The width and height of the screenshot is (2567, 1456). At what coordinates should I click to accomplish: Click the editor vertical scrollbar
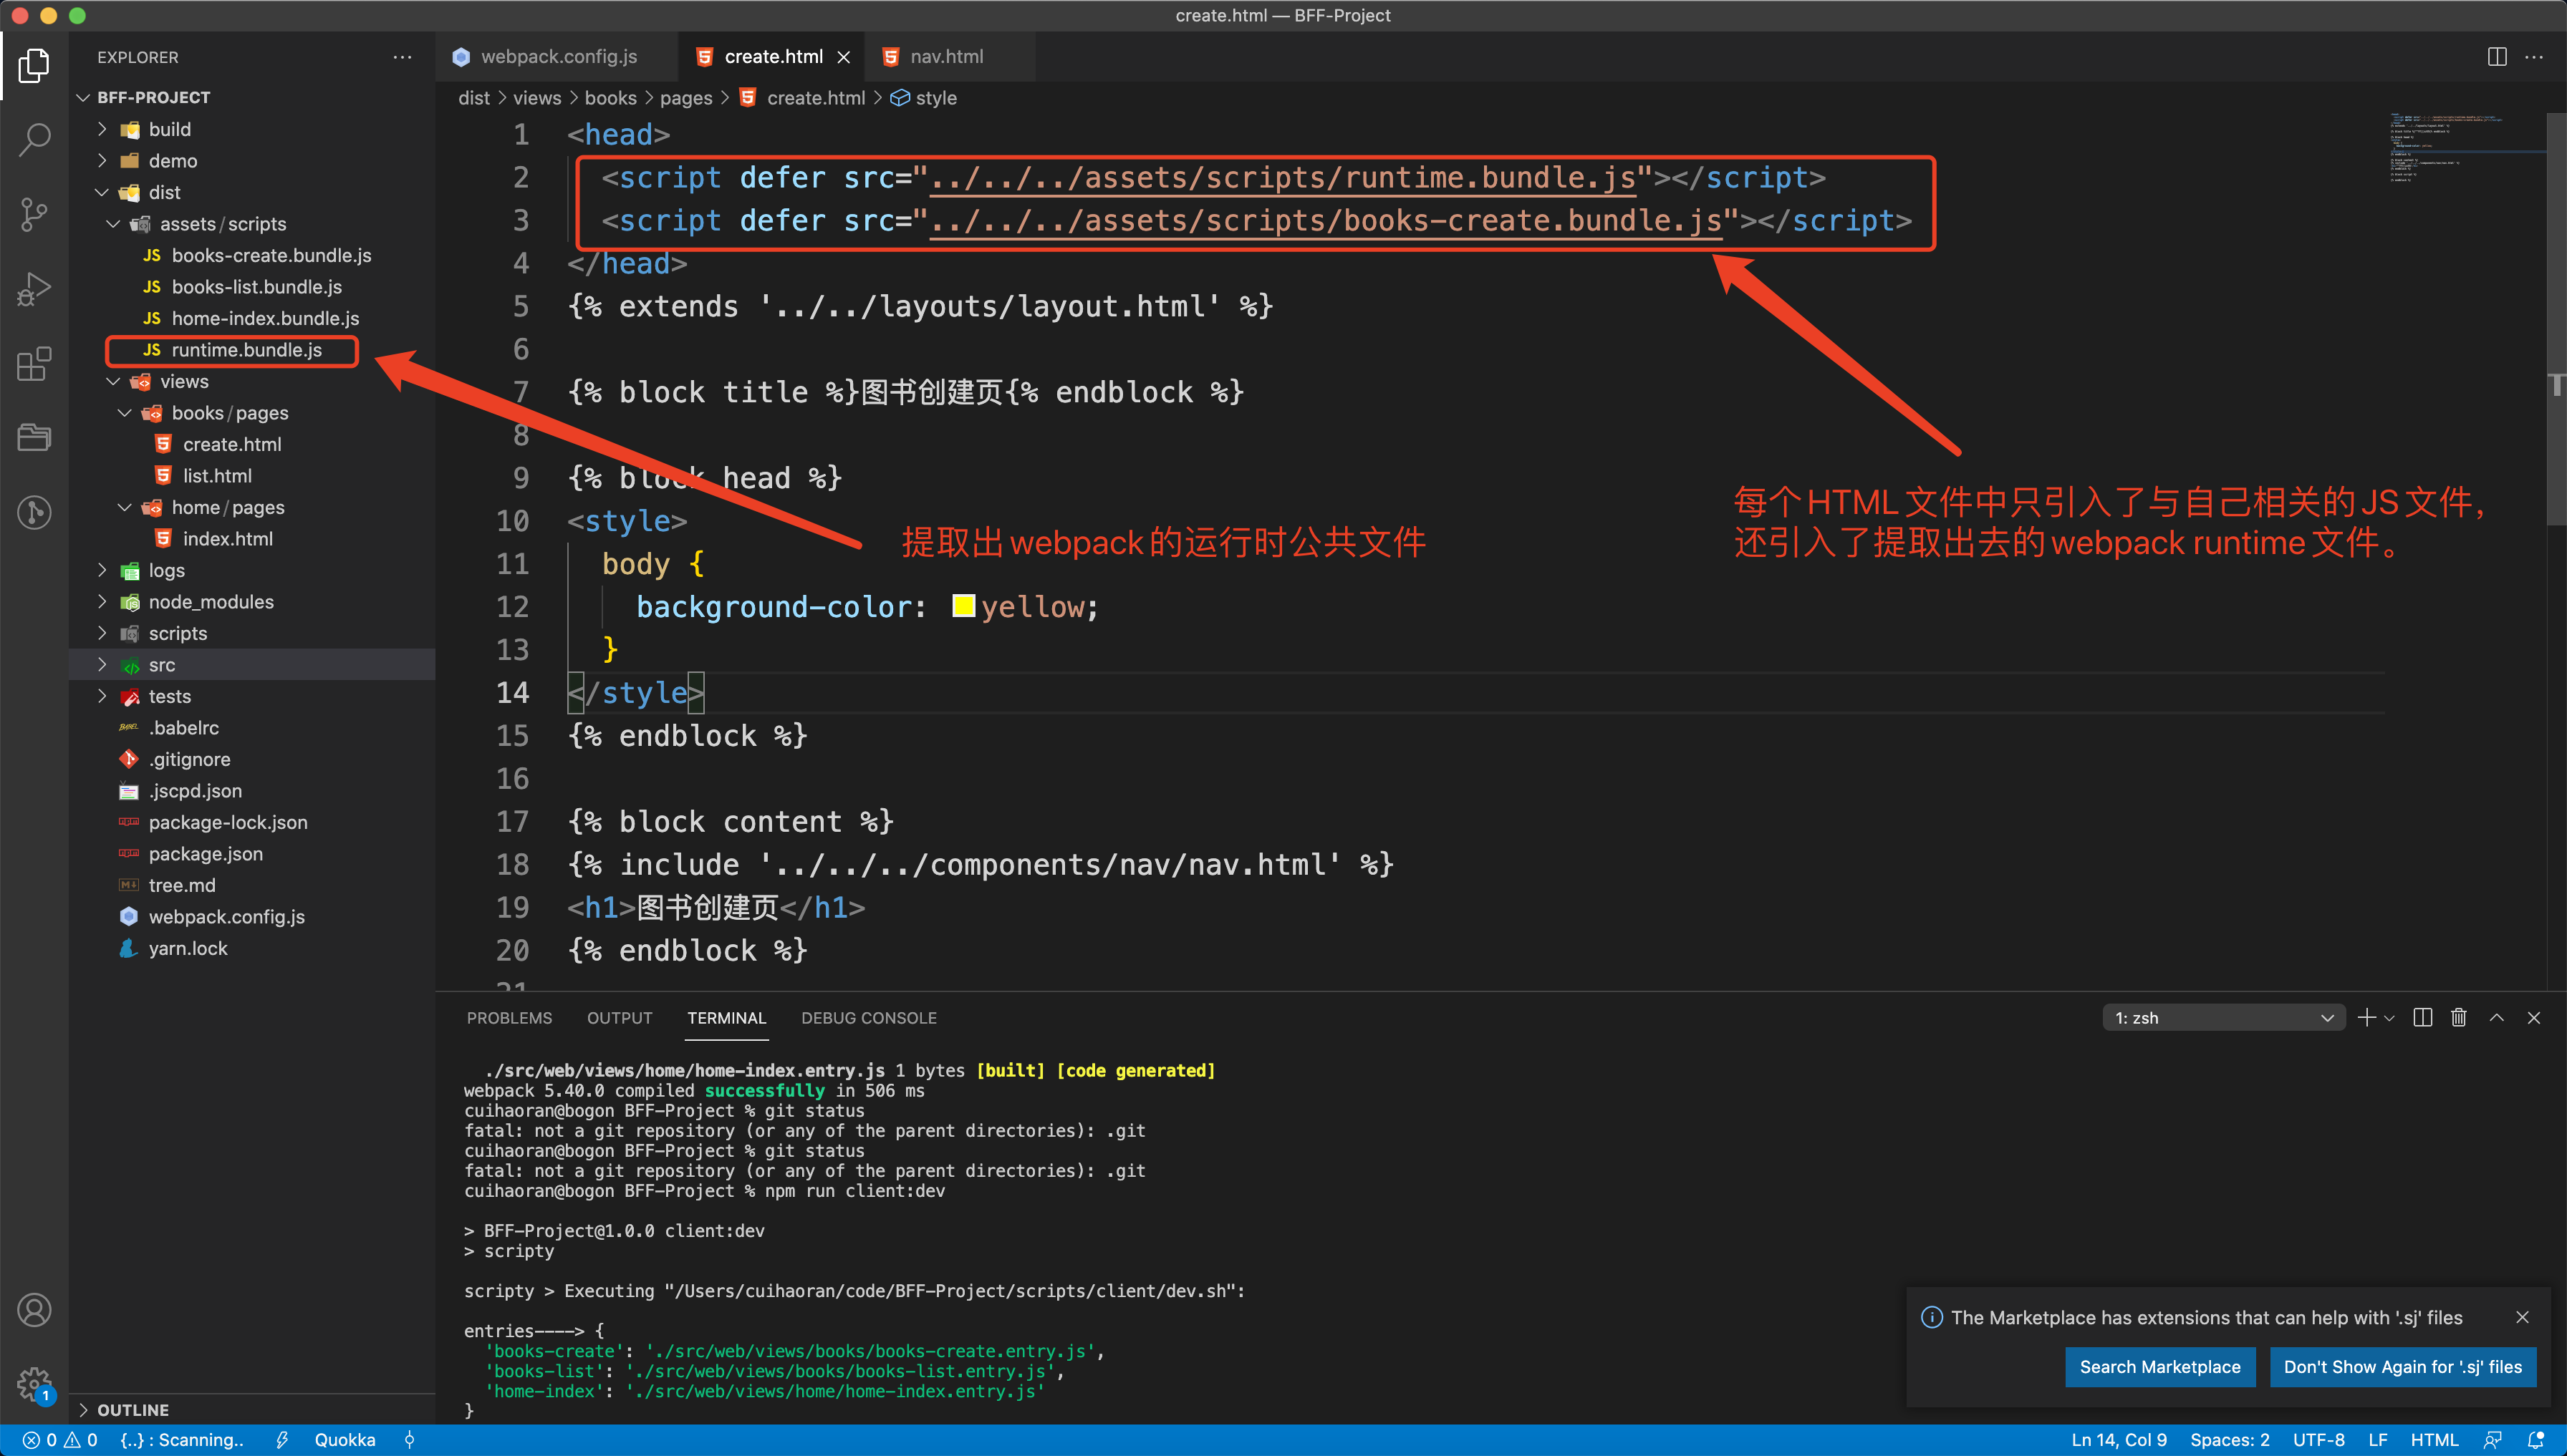click(2556, 320)
